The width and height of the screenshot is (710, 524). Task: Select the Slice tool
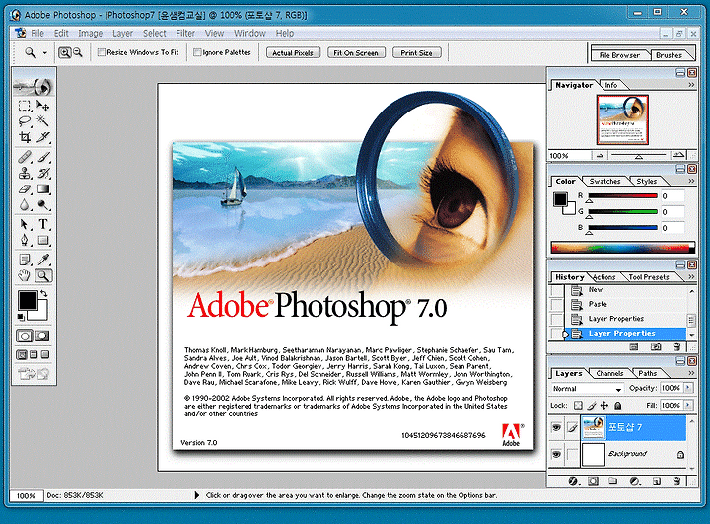coord(43,137)
